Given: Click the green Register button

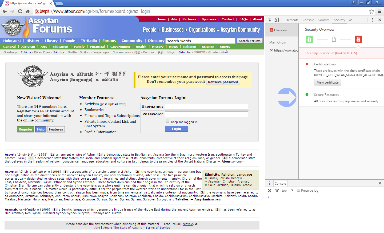Looking at the screenshot, I should 25,129.
